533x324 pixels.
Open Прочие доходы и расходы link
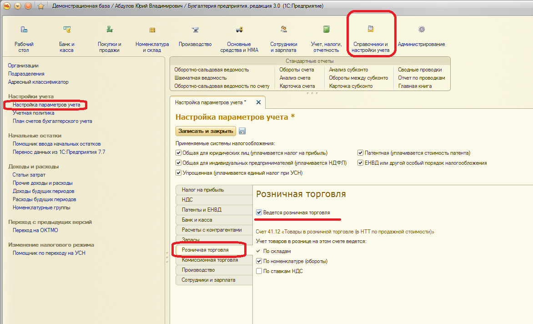click(x=42, y=183)
